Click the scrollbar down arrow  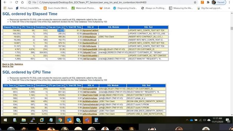232,115
